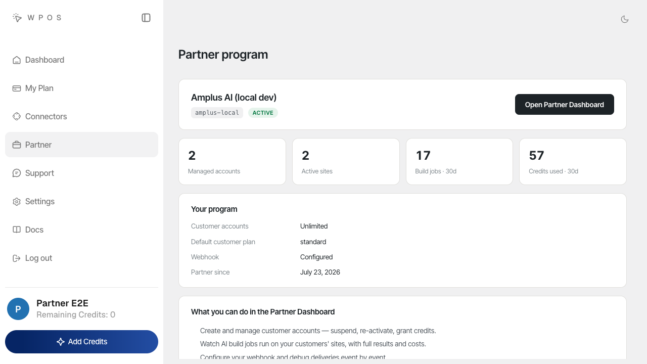
Task: Click the amplus-local slug tag
Action: click(x=217, y=113)
